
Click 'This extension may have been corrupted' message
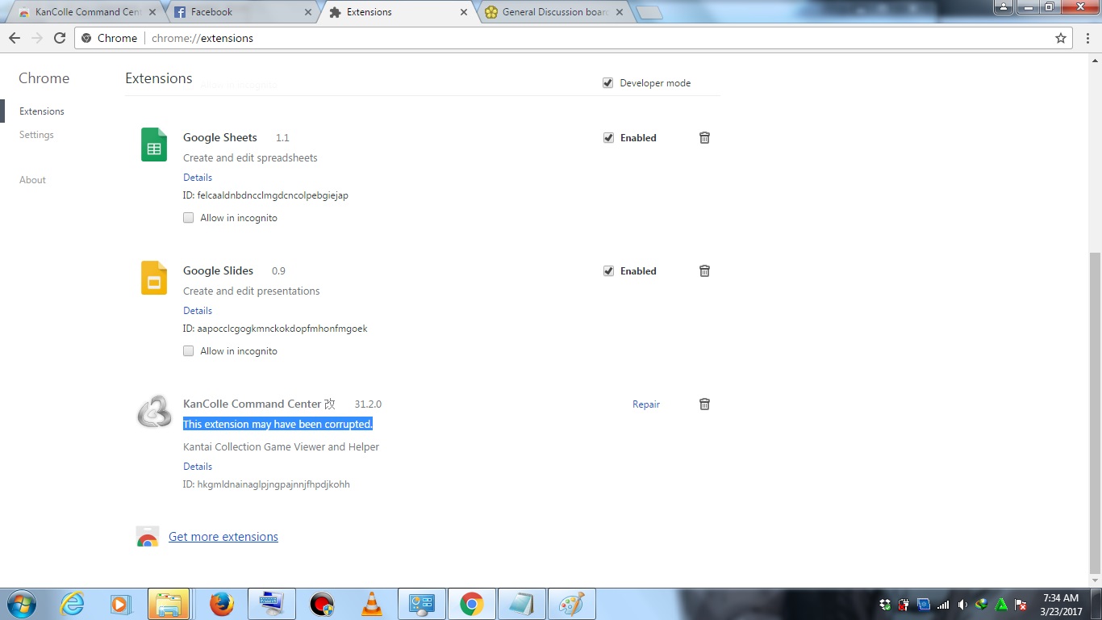pos(278,425)
